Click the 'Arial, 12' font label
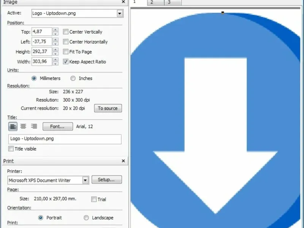The height and width of the screenshot is (228, 304). [84, 127]
